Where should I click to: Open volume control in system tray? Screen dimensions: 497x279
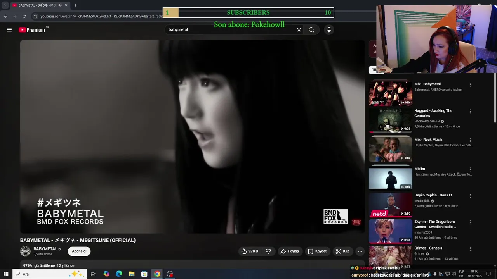click(454, 274)
